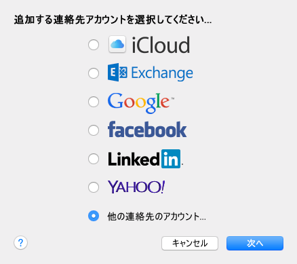Click the iCloud text label
This screenshot has width=297, height=264.
point(161,45)
